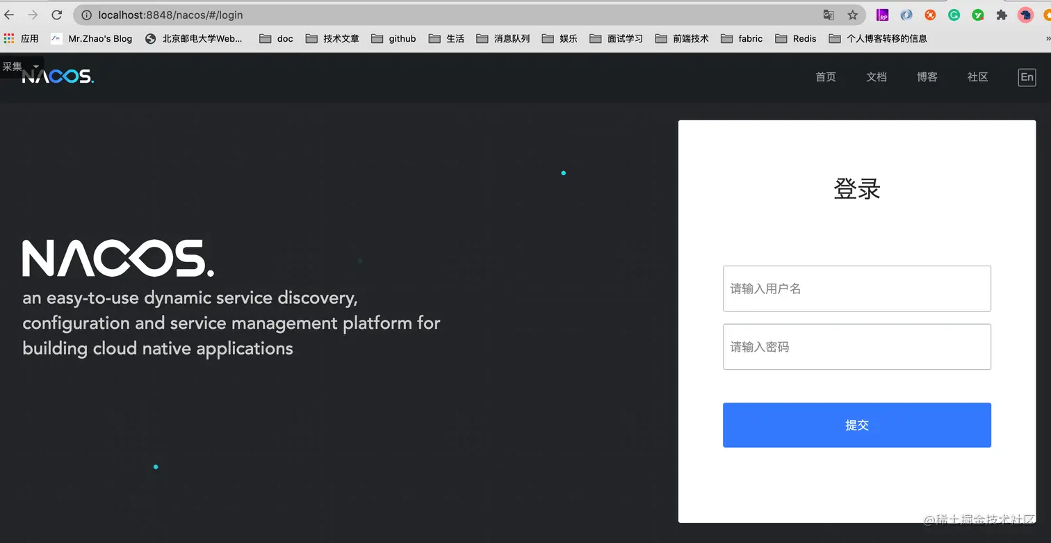Expand the 娱乐 bookmarks folder

tap(560, 39)
